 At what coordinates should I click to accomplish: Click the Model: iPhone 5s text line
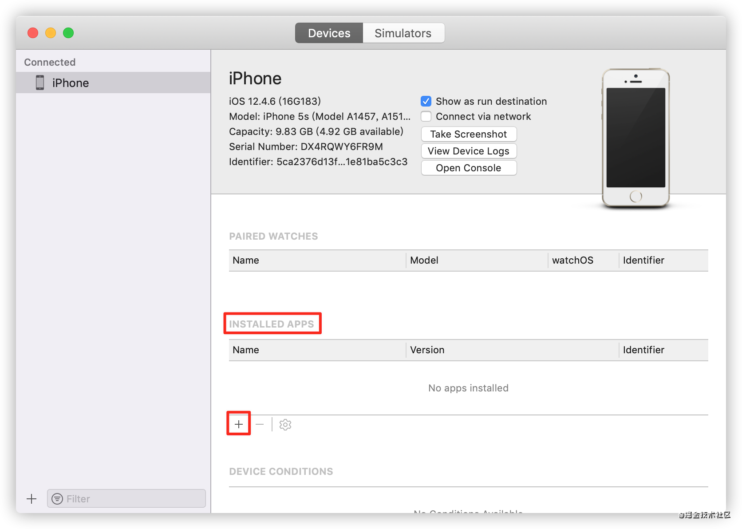pyautogui.click(x=320, y=116)
